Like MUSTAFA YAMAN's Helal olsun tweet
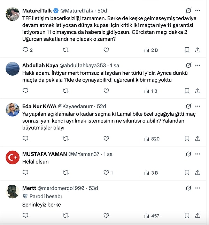Viewport: 209px width, 225px height. pos(106,172)
